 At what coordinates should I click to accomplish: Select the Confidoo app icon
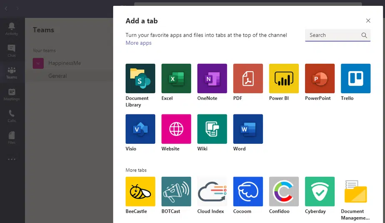click(284, 191)
